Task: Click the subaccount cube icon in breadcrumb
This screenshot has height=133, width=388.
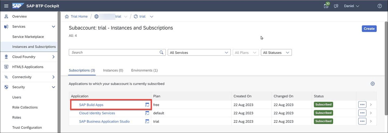Action: click(136, 16)
